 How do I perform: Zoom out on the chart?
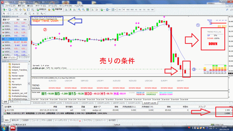tap(84, 10)
